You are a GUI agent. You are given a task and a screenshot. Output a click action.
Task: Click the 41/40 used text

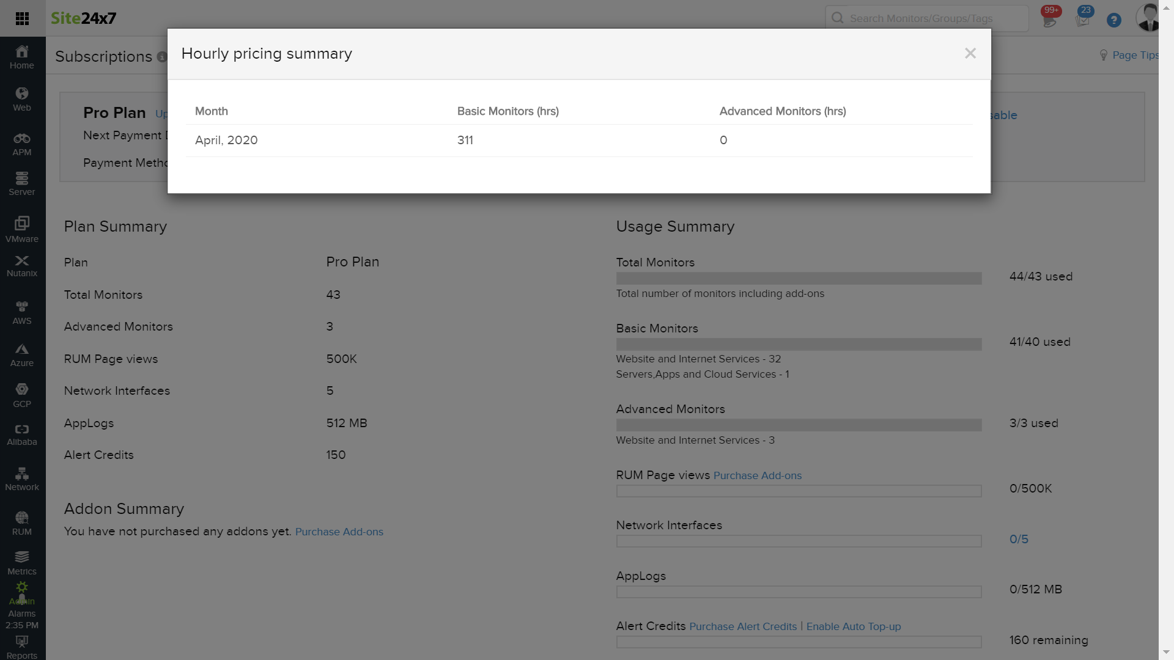(x=1039, y=342)
